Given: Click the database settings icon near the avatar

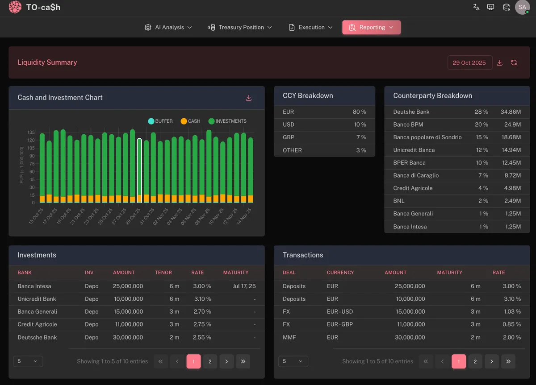Looking at the screenshot, I should coord(505,7).
